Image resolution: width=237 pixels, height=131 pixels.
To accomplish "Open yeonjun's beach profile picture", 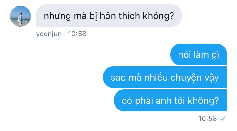I will 21,16.
